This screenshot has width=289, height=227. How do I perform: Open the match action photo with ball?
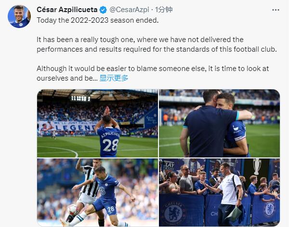tap(97, 192)
